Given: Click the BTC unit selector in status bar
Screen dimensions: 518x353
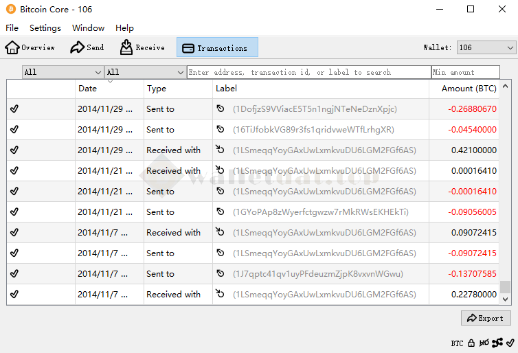Looking at the screenshot, I should (x=457, y=343).
